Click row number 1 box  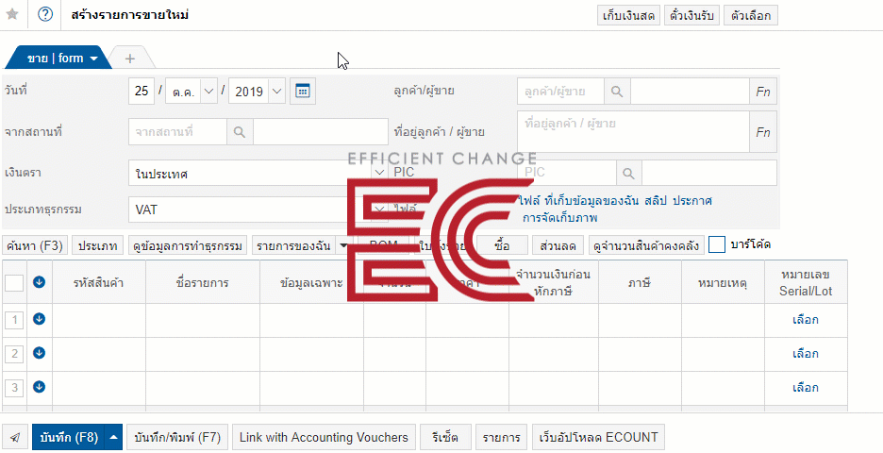click(15, 320)
